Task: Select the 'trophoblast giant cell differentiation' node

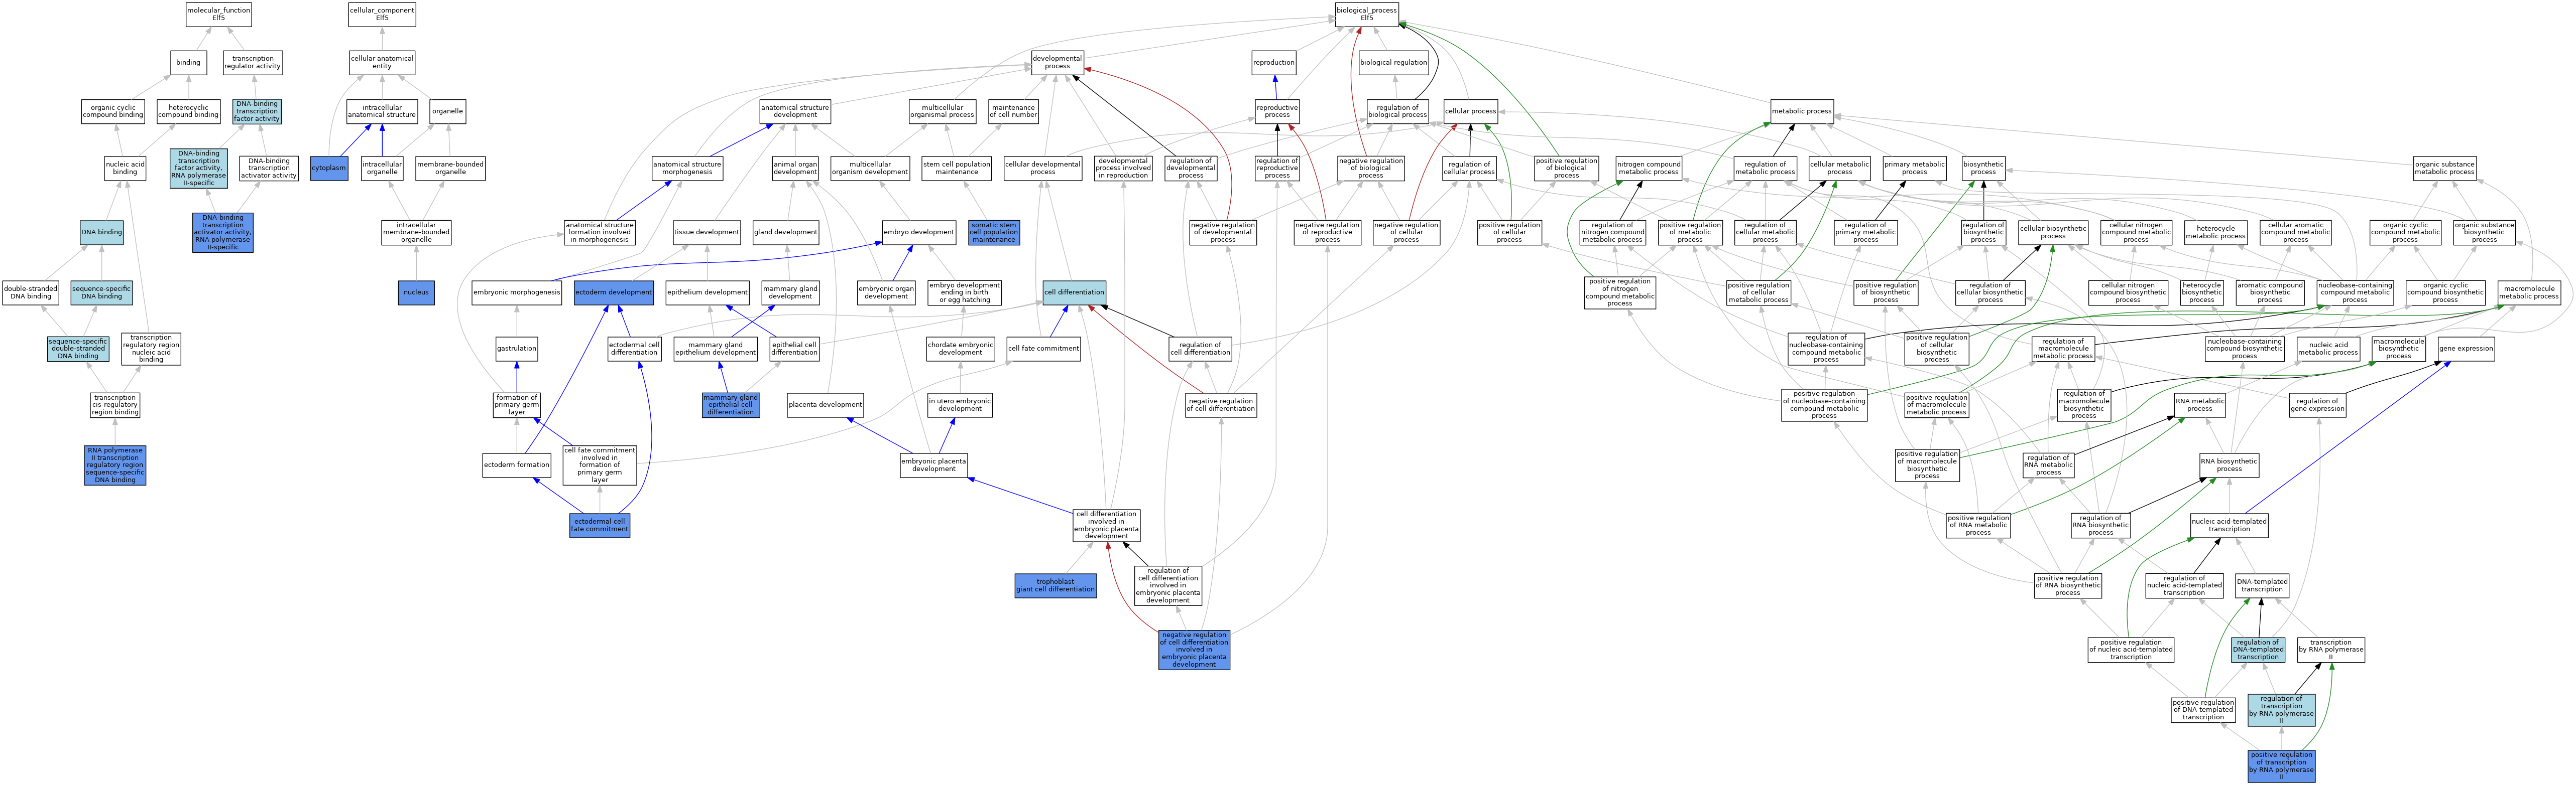Action: [1056, 585]
